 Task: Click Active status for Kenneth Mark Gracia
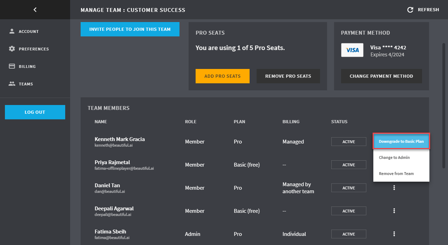click(349, 142)
